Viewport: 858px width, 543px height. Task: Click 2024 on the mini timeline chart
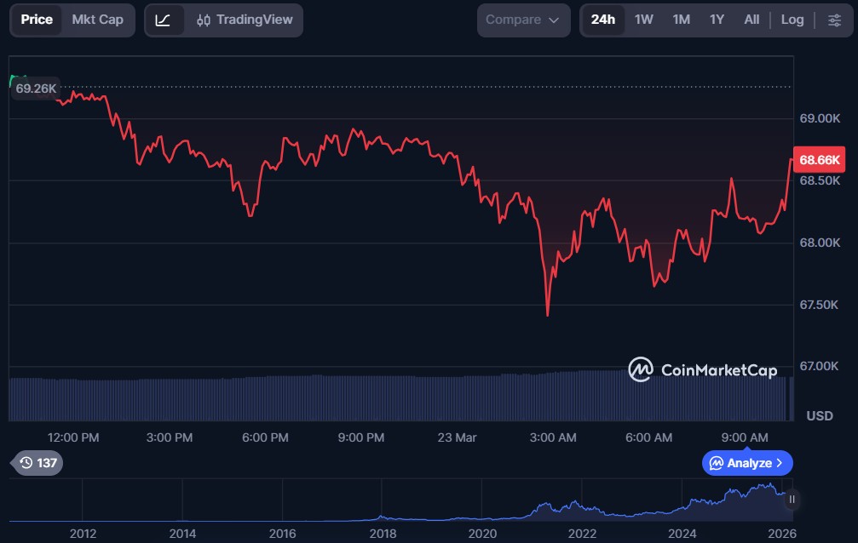coord(682,534)
